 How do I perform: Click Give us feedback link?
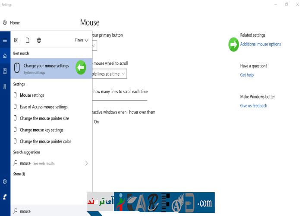[253, 106]
